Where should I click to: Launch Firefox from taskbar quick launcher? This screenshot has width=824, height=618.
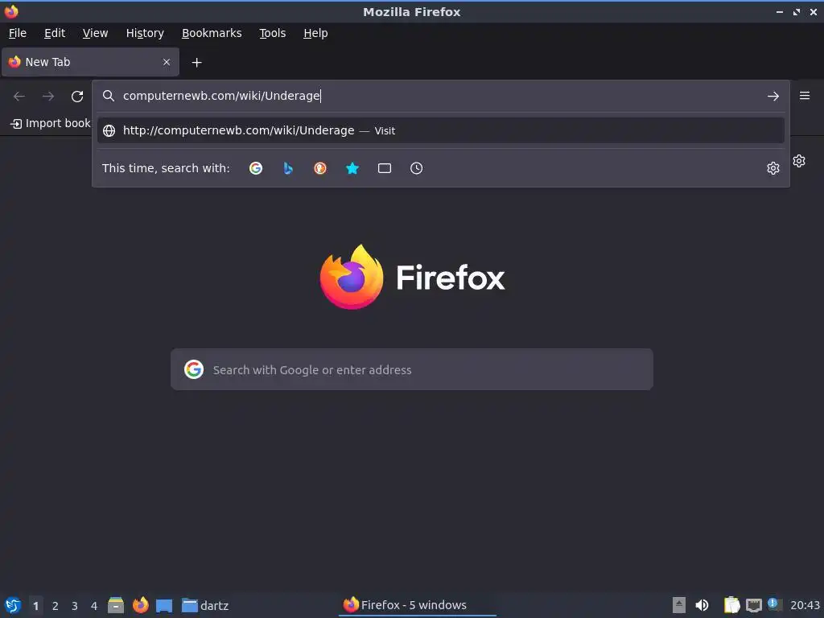coord(140,605)
